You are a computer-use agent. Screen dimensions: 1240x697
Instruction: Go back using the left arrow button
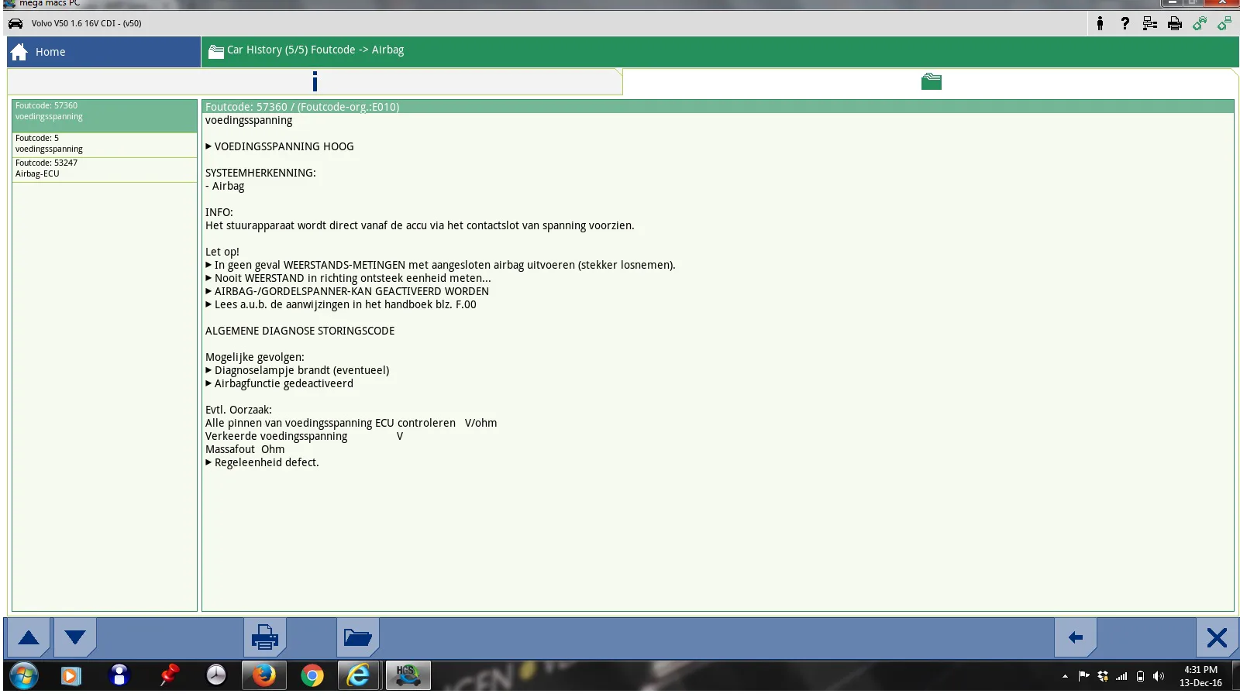[x=1075, y=637]
